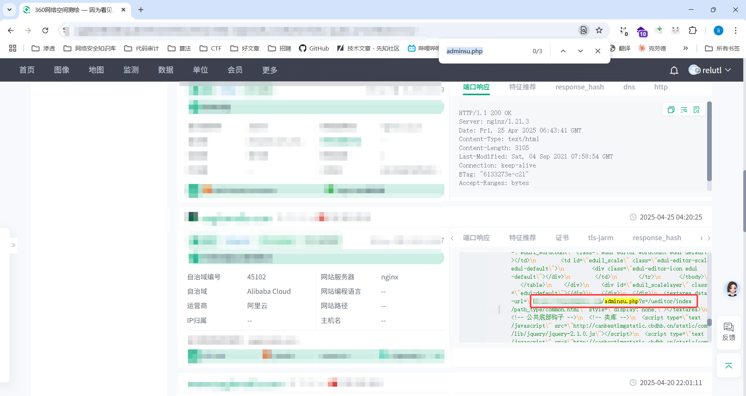Switch to second result's 证书 tab

point(562,238)
